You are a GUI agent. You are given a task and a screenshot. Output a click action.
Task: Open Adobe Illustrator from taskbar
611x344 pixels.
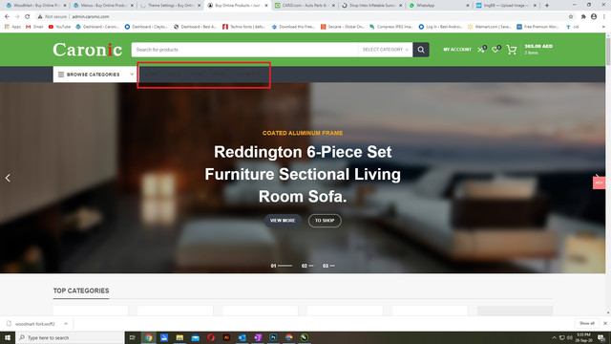[226, 337]
